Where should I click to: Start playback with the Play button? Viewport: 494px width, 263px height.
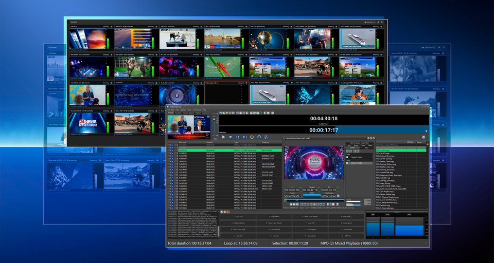224,137
